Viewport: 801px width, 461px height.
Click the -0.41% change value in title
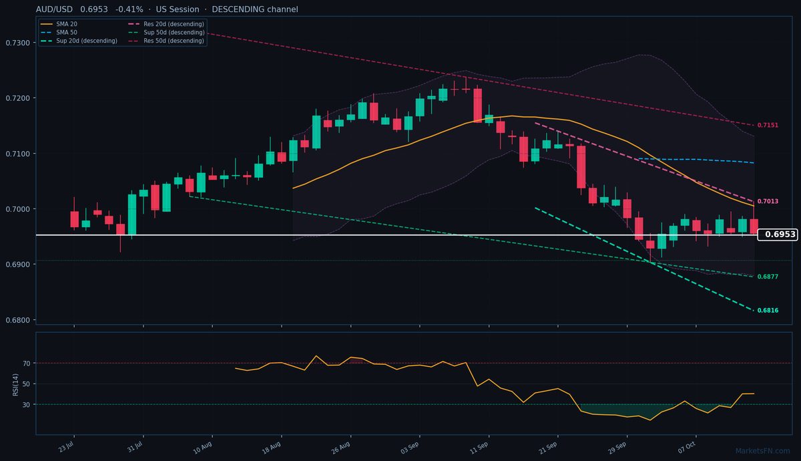(129, 9)
